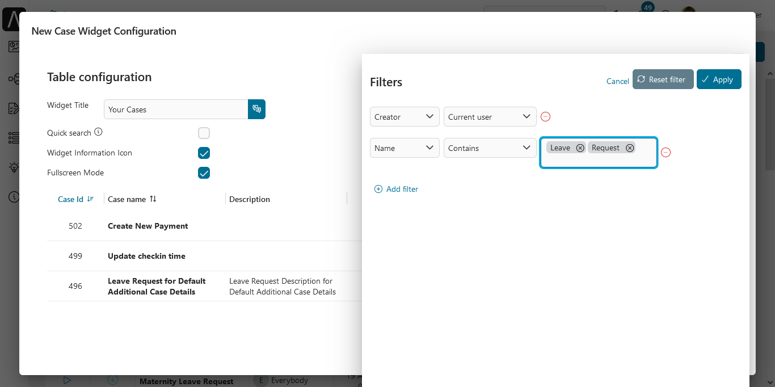Image resolution: width=775 pixels, height=387 pixels.
Task: Click the Apply button
Action: (x=719, y=79)
